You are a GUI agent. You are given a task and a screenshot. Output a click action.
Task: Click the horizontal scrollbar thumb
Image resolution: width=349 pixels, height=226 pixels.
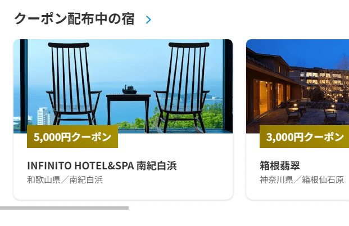(x=64, y=208)
